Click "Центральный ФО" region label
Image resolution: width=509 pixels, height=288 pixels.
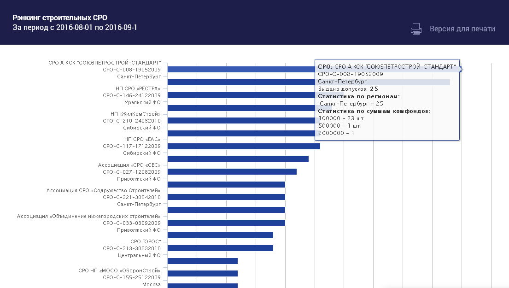(139, 255)
